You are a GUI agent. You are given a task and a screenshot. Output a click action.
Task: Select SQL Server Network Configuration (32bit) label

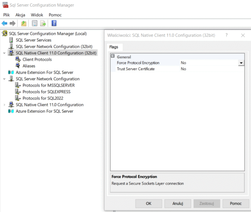(54, 47)
